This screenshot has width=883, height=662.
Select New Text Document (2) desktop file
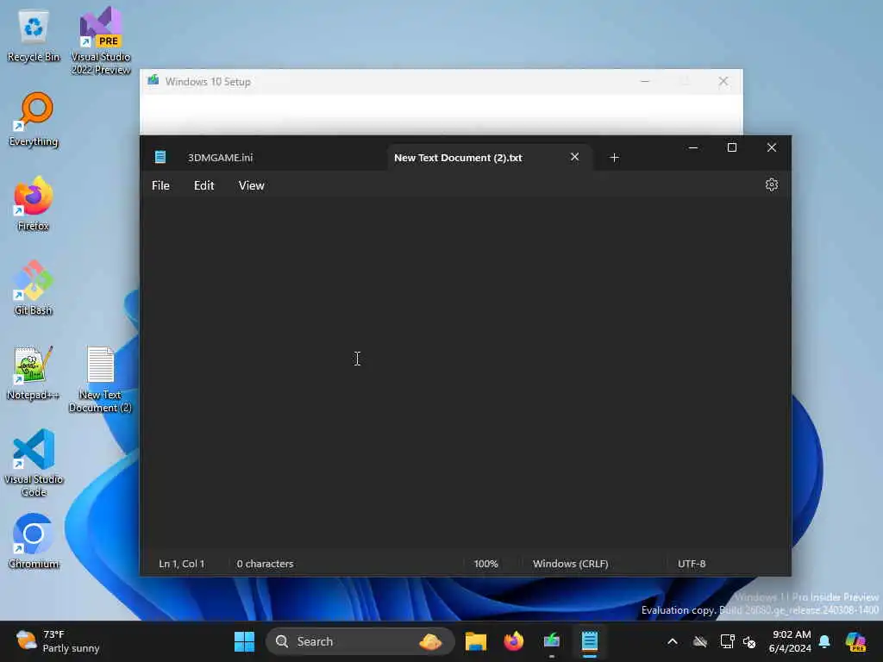[x=100, y=379]
